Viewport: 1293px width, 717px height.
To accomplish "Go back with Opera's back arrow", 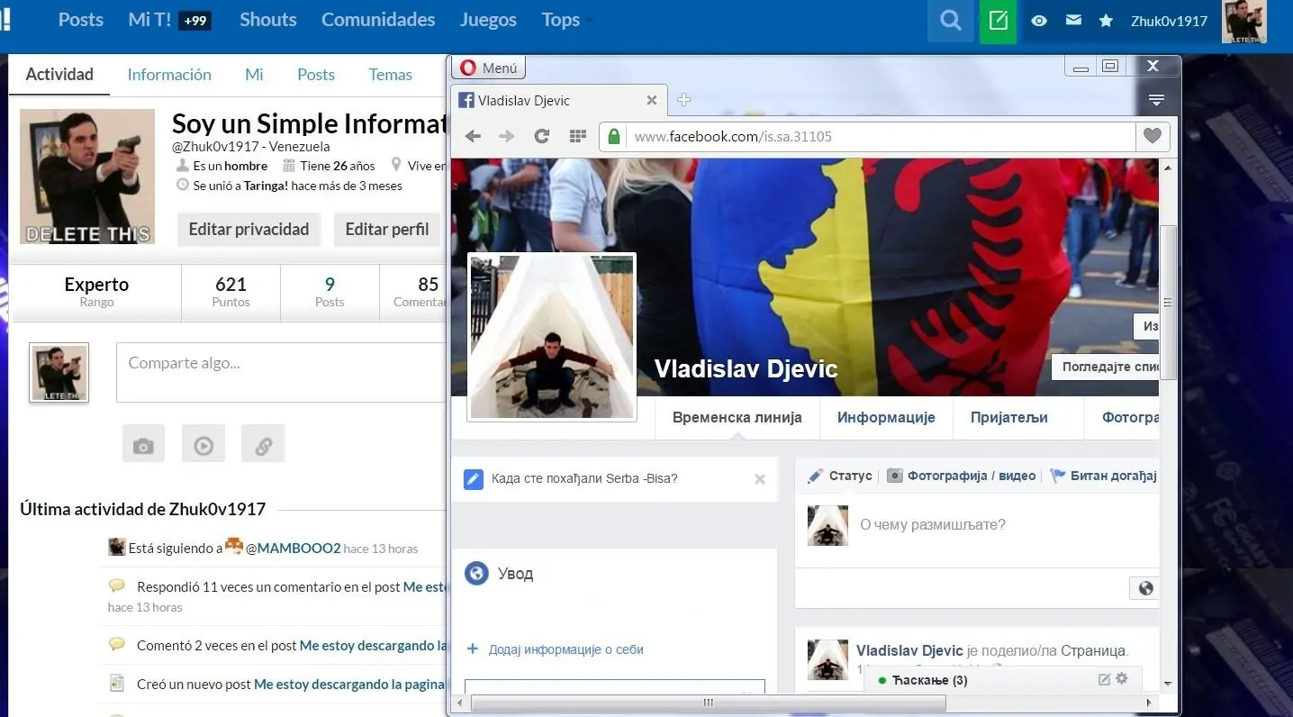I will (473, 136).
